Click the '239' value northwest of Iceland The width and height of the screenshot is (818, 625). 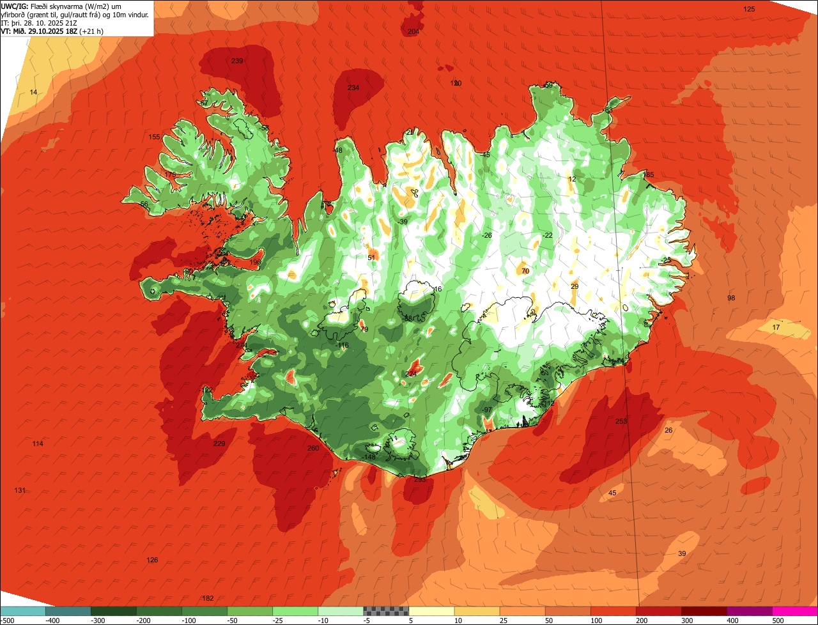[x=237, y=61]
